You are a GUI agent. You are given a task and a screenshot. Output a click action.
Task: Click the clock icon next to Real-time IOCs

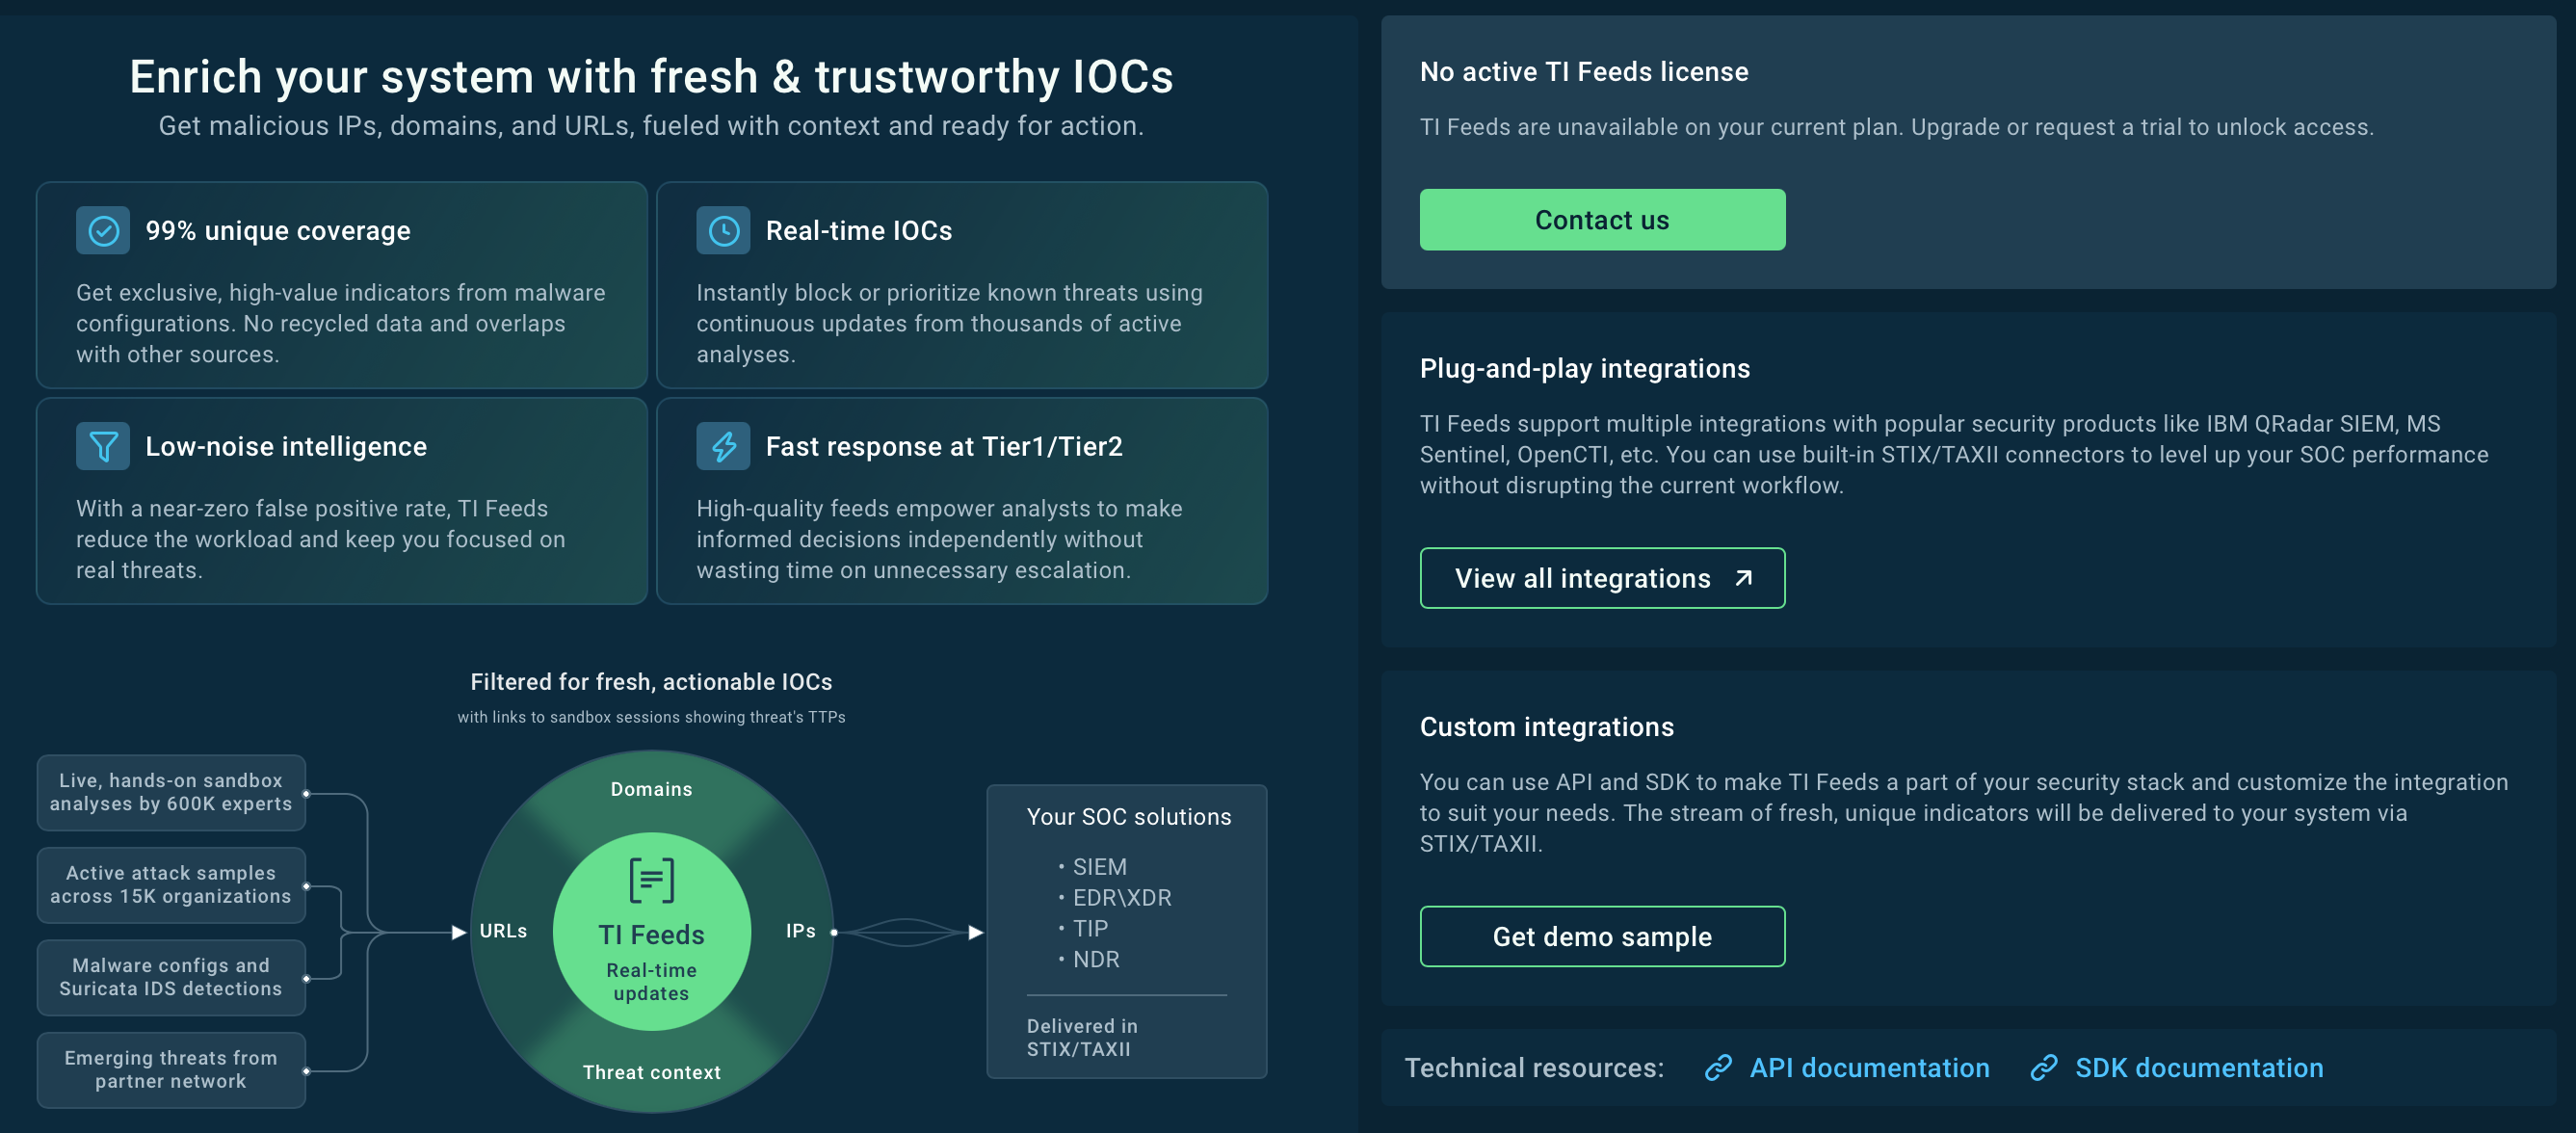click(x=723, y=230)
